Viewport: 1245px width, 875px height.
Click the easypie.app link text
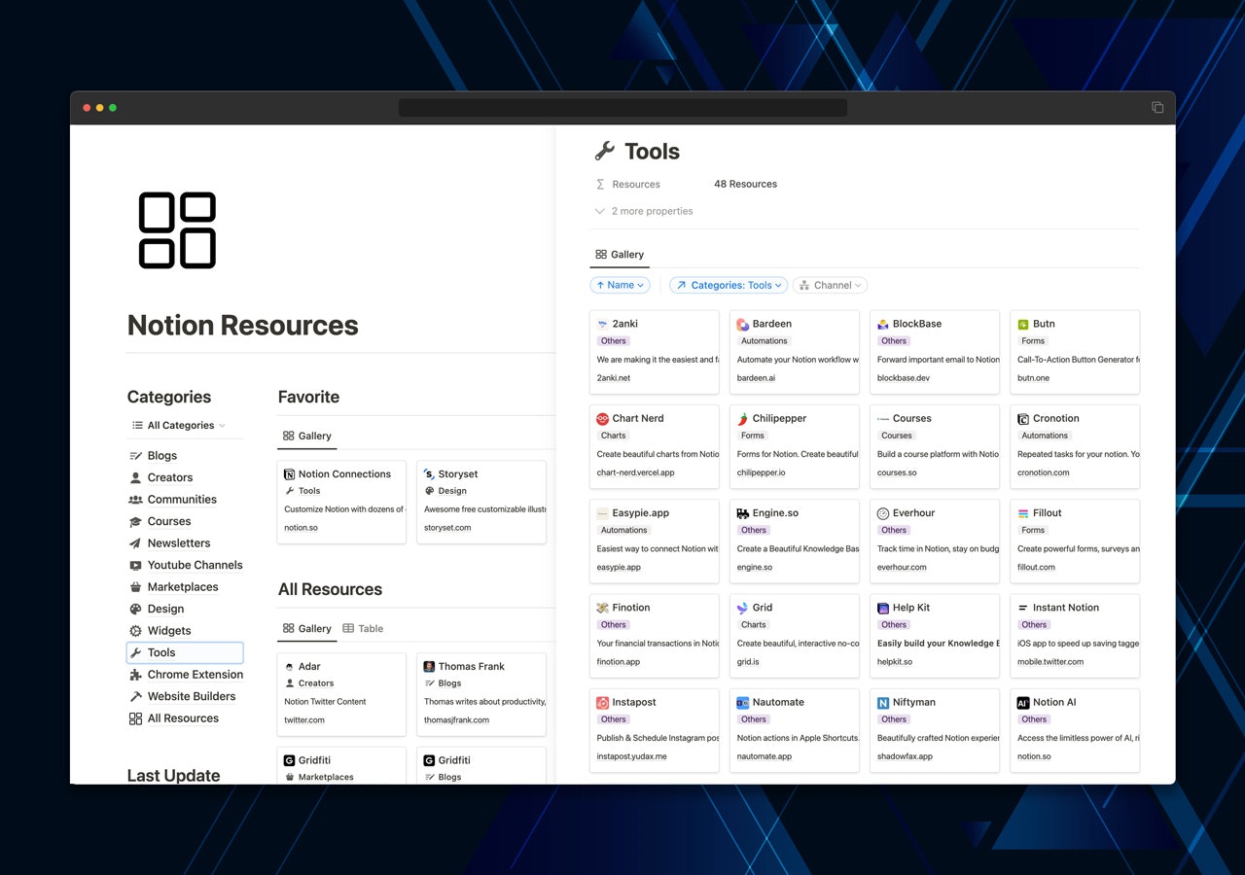click(619, 567)
